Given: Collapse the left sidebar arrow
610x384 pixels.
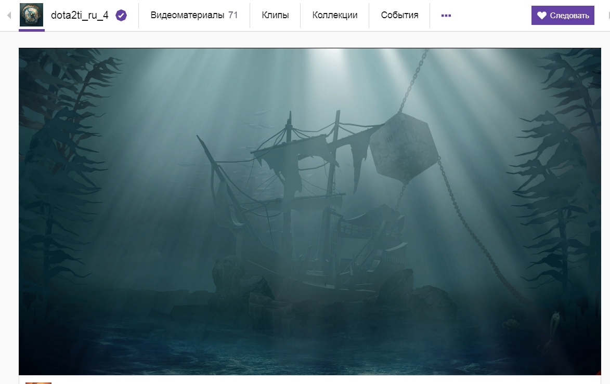Looking at the screenshot, I should click(9, 16).
